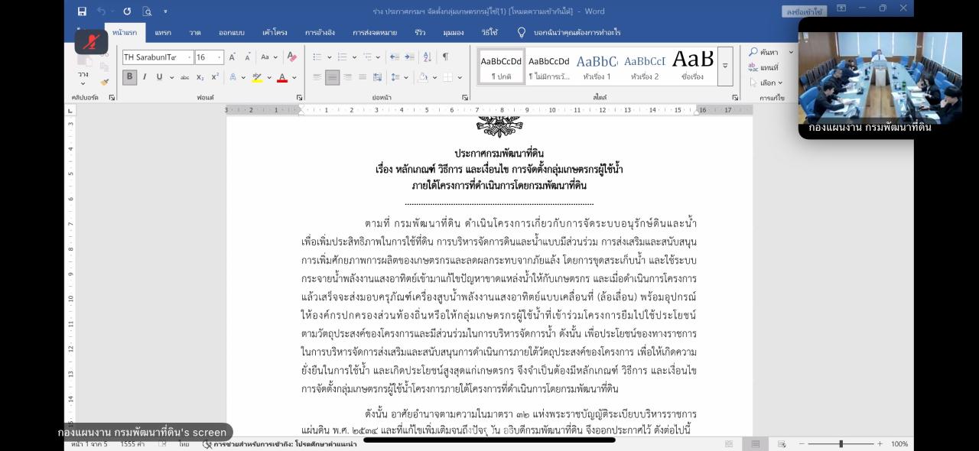Screen dimensions: 979x451
Task: Open the line spacing options
Action: [x=404, y=77]
